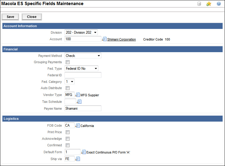225x166 pixels.
Task: Open the Account lookup browse icon
Action: (104, 39)
